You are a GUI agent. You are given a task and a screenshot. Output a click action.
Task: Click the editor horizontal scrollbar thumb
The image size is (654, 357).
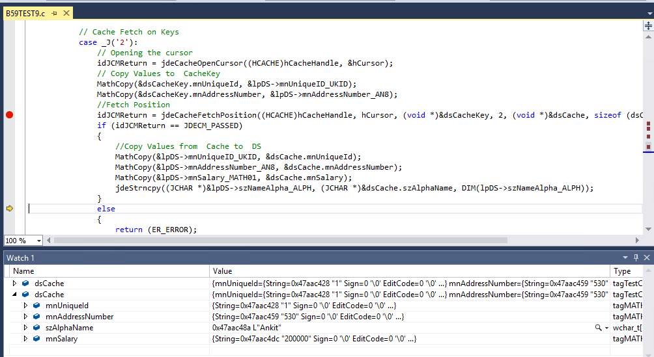(x=280, y=241)
